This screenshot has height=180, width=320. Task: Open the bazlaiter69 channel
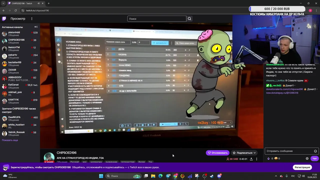[20, 64]
